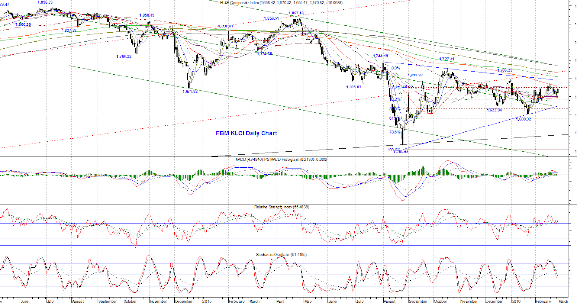577x303 pixels.
Task: Click the 1,858.09 peak label
Action: pyautogui.click(x=147, y=15)
